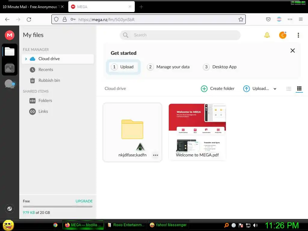Switch to list view
Screen dimensions: 308x231
click(x=288, y=89)
